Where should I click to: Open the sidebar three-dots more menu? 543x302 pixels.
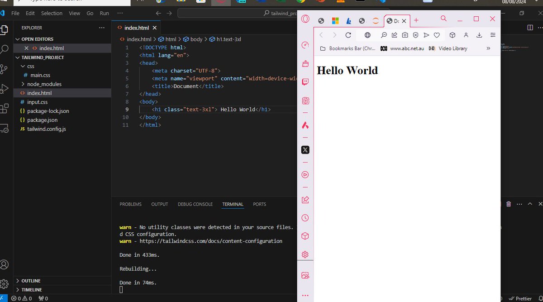pos(305,296)
